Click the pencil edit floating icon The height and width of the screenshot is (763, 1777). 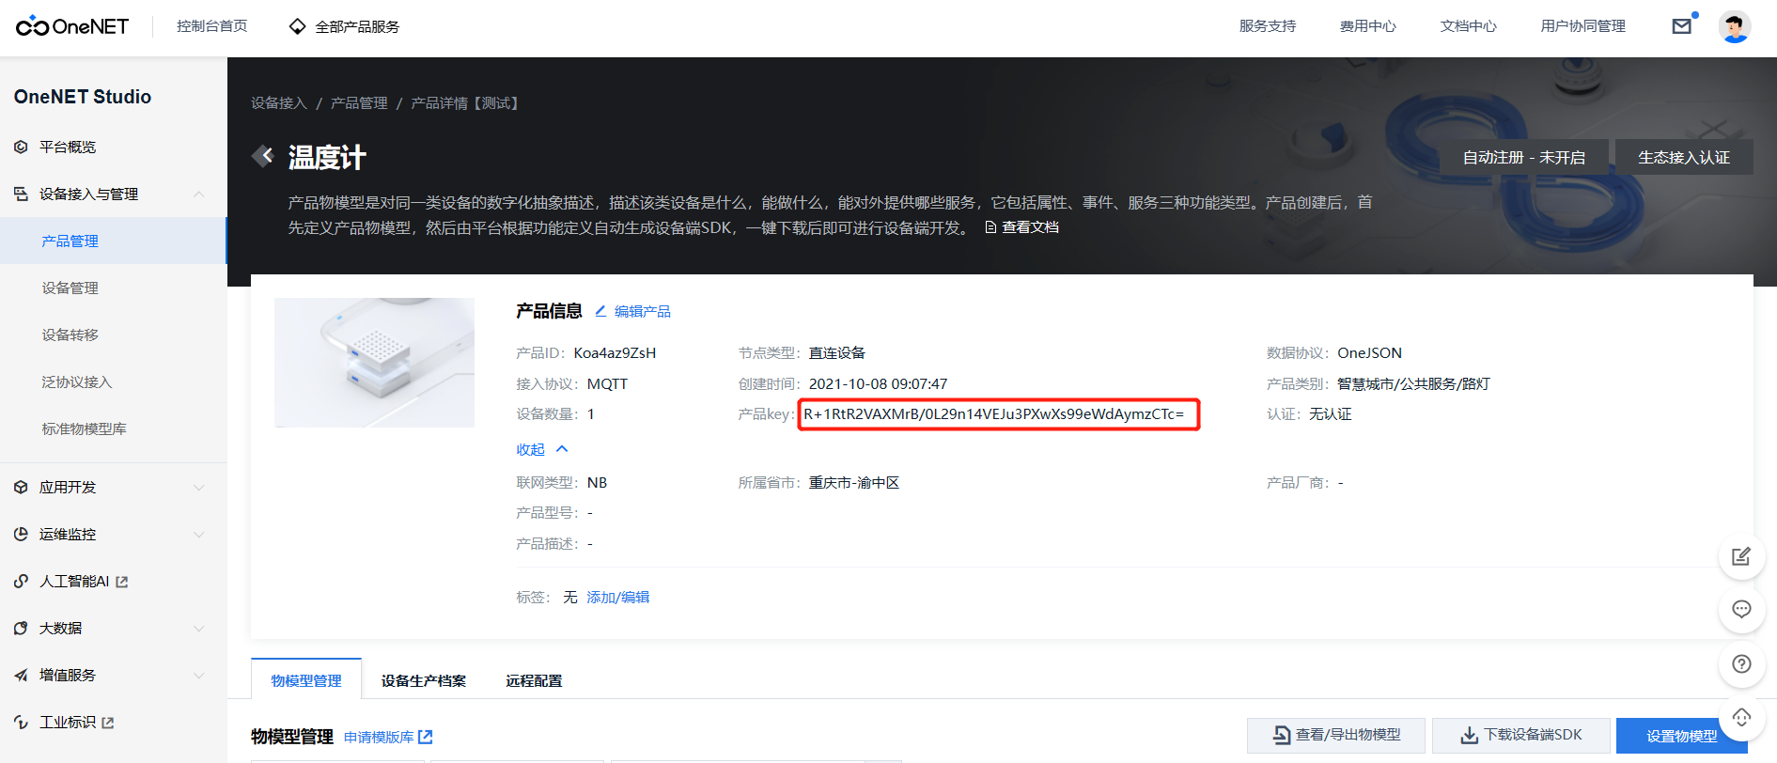(x=1740, y=557)
